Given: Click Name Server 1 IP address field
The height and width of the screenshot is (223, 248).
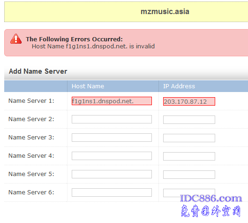Looking at the screenshot, I should [x=189, y=101].
